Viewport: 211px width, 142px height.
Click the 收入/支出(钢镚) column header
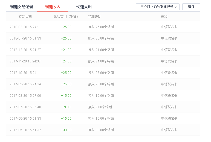point(65,17)
